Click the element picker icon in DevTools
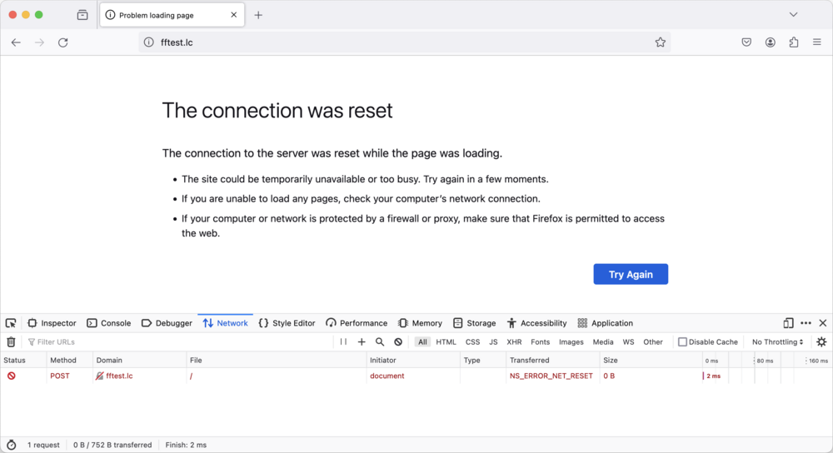 point(11,323)
